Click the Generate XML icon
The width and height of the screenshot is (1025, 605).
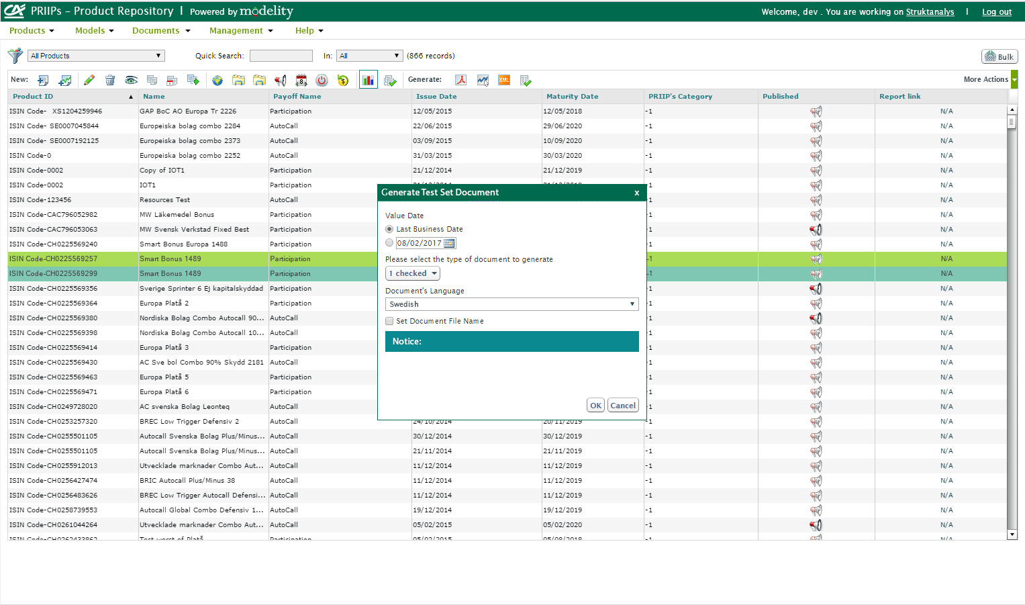pos(504,80)
